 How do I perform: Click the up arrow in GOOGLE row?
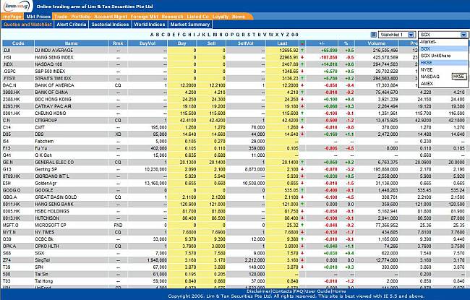pyautogui.click(x=302, y=190)
